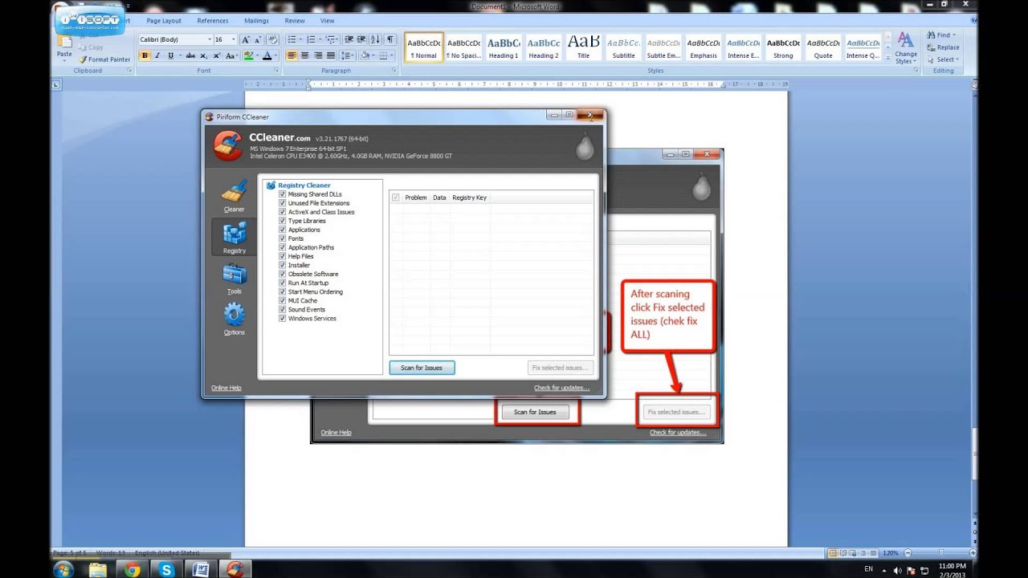Viewport: 1028px width, 578px height.
Task: Switch to the Review tab
Action: pos(295,21)
